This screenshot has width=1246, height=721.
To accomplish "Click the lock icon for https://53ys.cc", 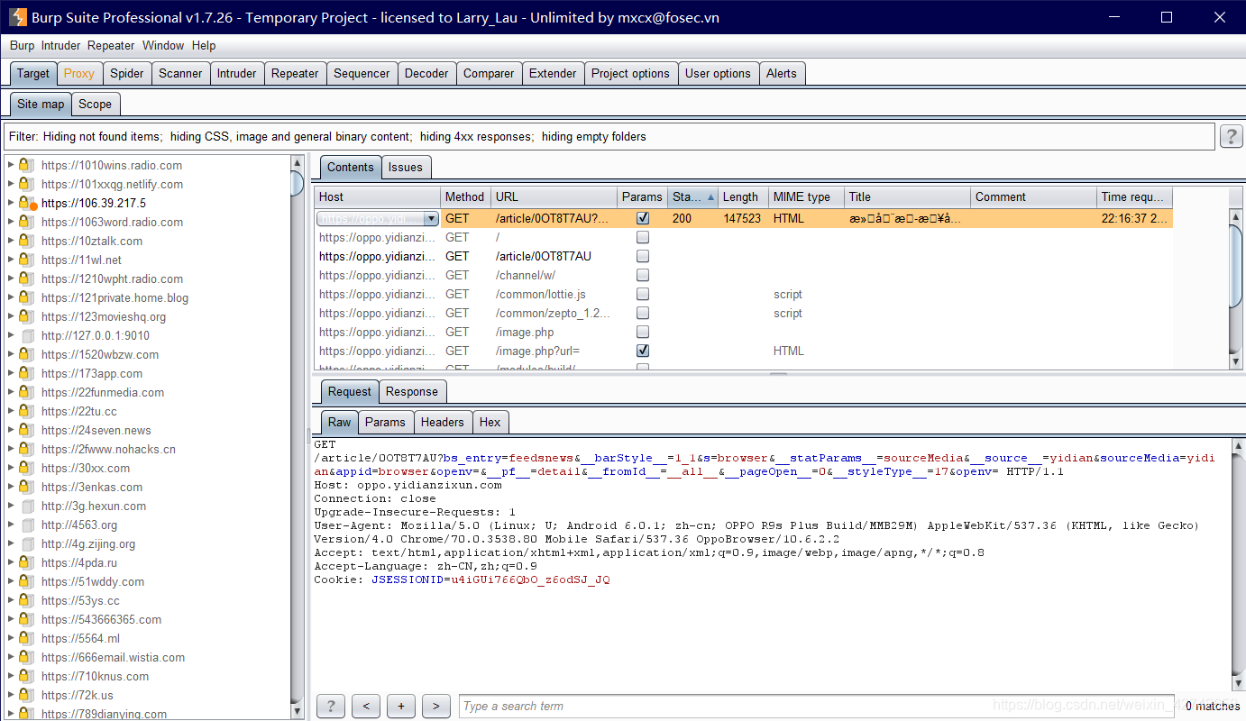I will pos(26,600).
